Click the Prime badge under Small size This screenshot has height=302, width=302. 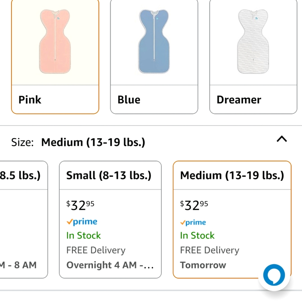click(x=82, y=222)
